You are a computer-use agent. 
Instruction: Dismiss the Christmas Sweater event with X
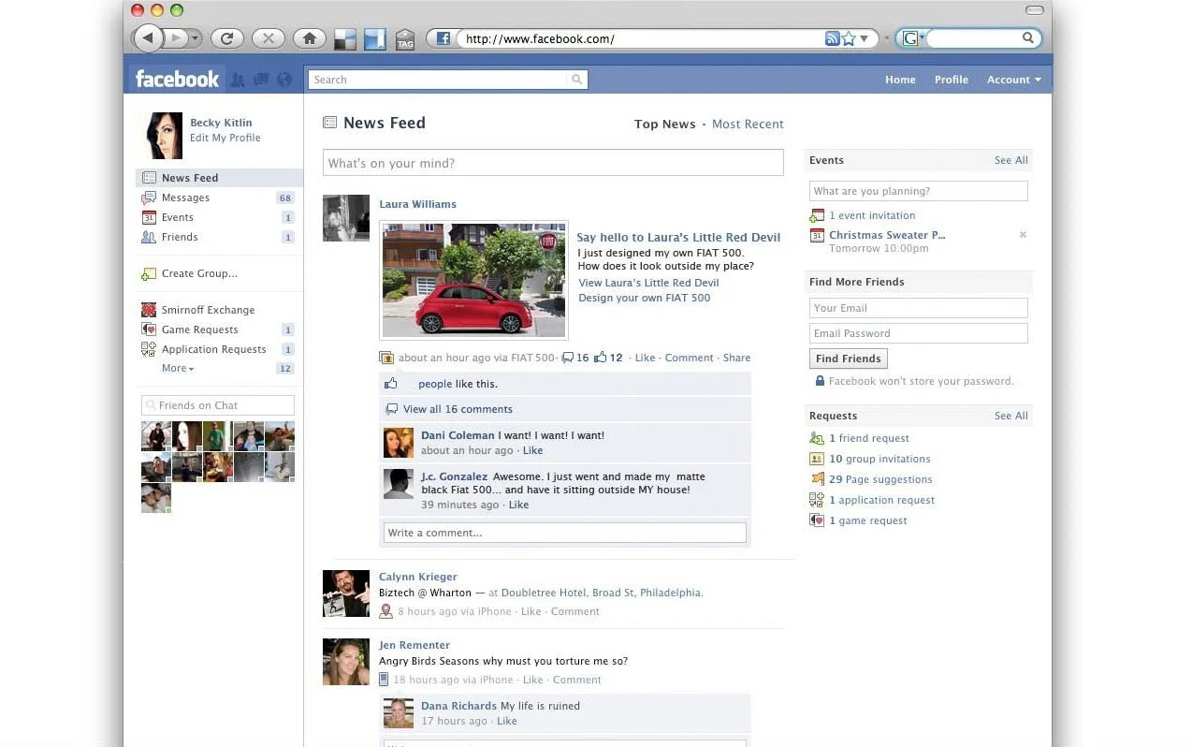click(1023, 235)
